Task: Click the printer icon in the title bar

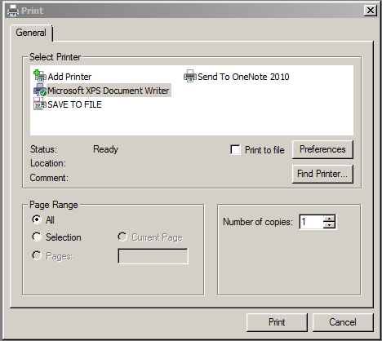Action: (13, 11)
